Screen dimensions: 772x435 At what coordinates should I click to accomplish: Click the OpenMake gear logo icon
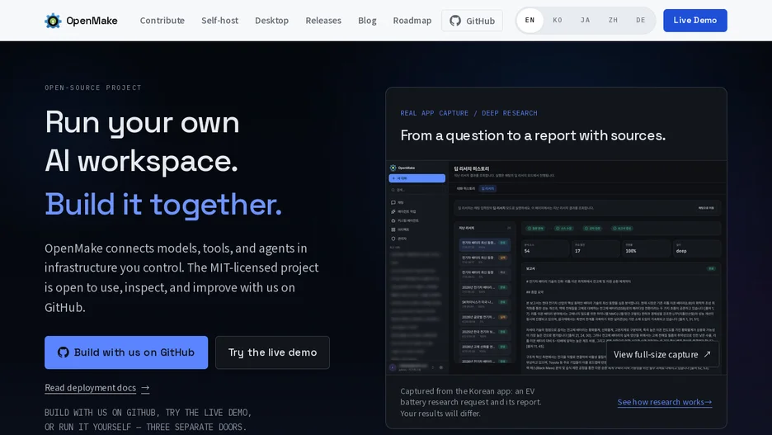53,21
